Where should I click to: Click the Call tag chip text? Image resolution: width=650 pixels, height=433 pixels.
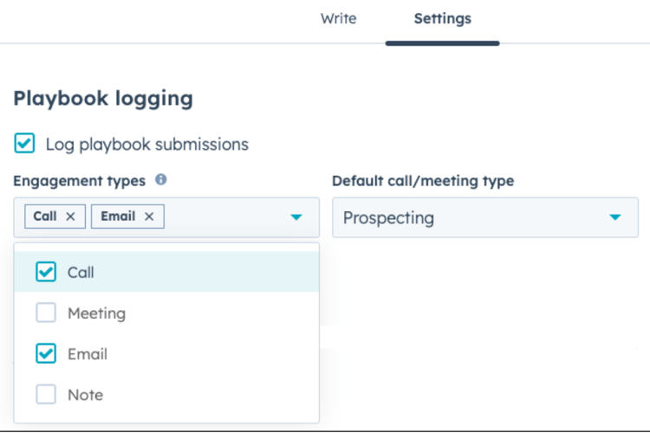coord(45,216)
